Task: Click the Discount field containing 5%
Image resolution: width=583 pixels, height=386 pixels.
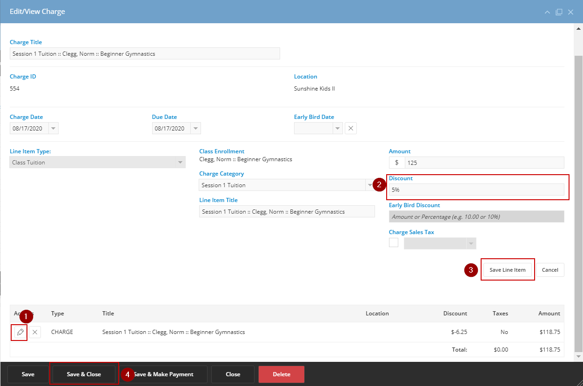Action: point(476,190)
